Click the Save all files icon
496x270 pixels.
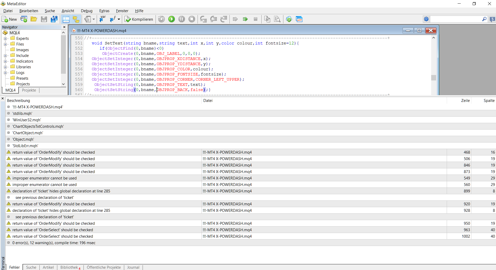54,19
